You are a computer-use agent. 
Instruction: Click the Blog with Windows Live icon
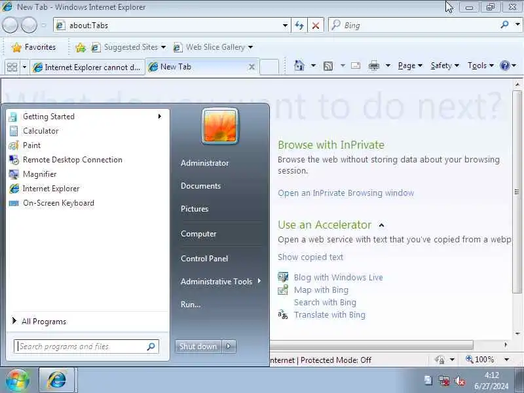coord(283,277)
